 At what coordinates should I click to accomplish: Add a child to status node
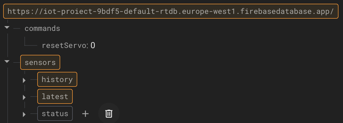85,114
